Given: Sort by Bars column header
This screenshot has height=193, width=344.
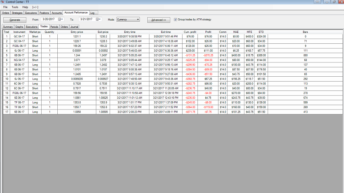Looking at the screenshot, I should [x=305, y=32].
